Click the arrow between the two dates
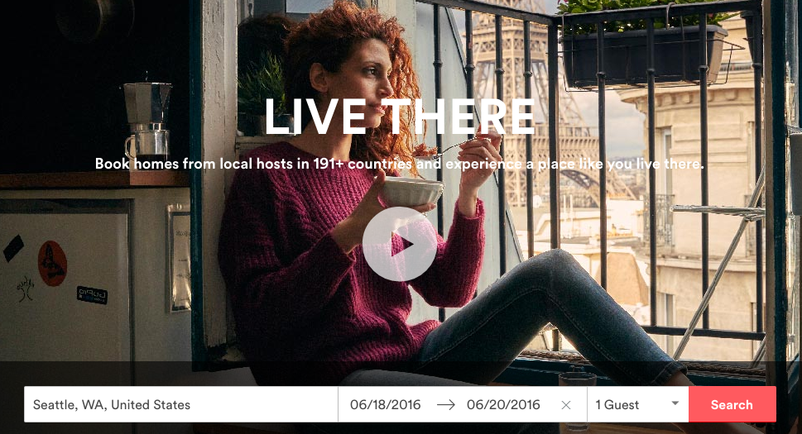The width and height of the screenshot is (802, 434). (x=445, y=405)
